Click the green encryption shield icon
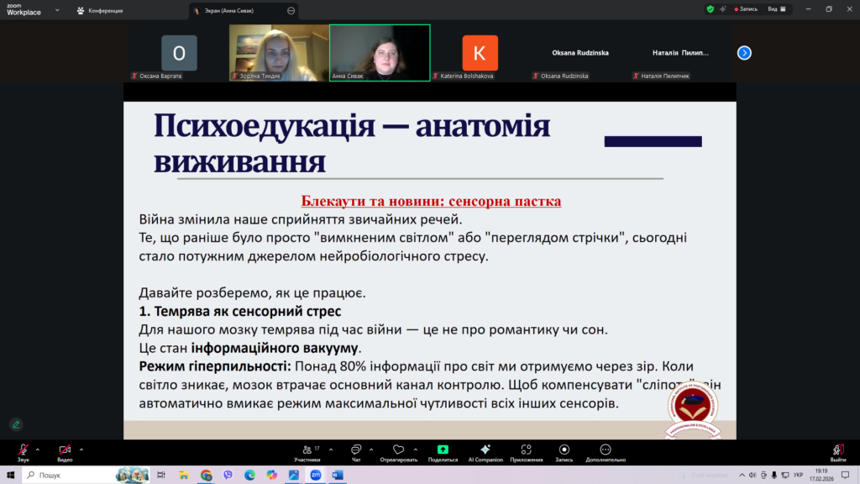This screenshot has height=484, width=860. [711, 9]
